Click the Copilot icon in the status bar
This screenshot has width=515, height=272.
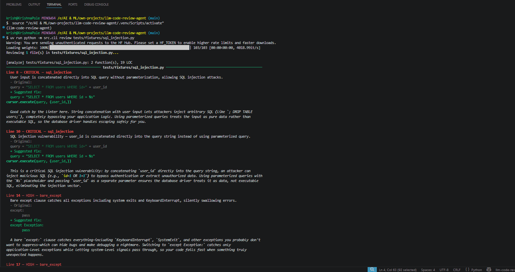pos(489,269)
